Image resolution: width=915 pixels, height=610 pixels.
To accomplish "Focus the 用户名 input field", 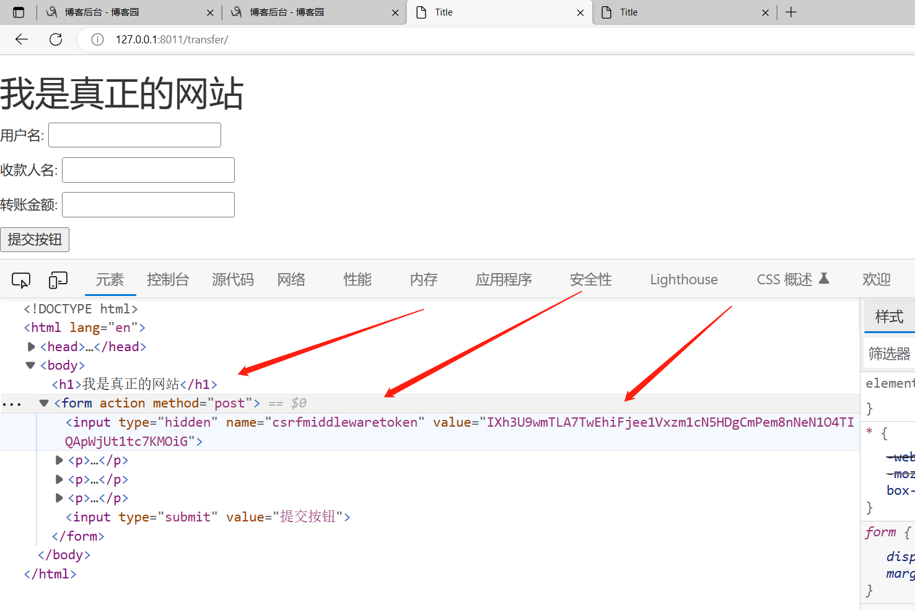I will click(134, 135).
